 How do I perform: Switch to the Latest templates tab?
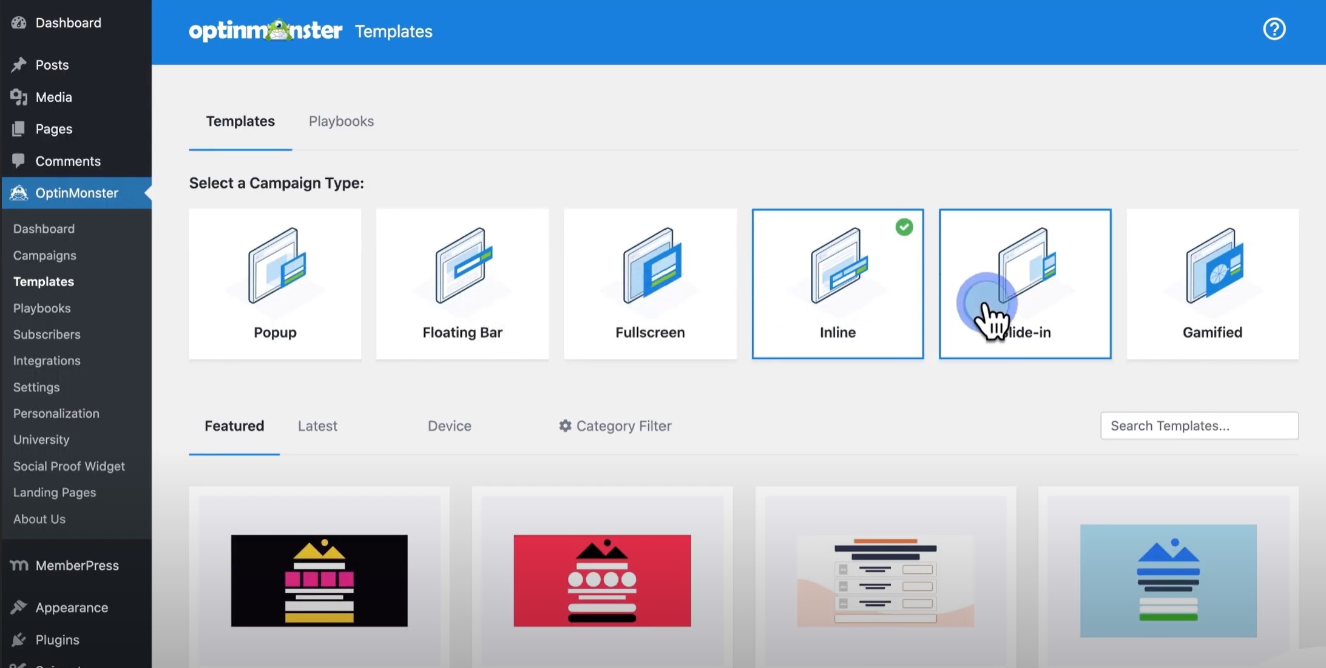click(317, 426)
